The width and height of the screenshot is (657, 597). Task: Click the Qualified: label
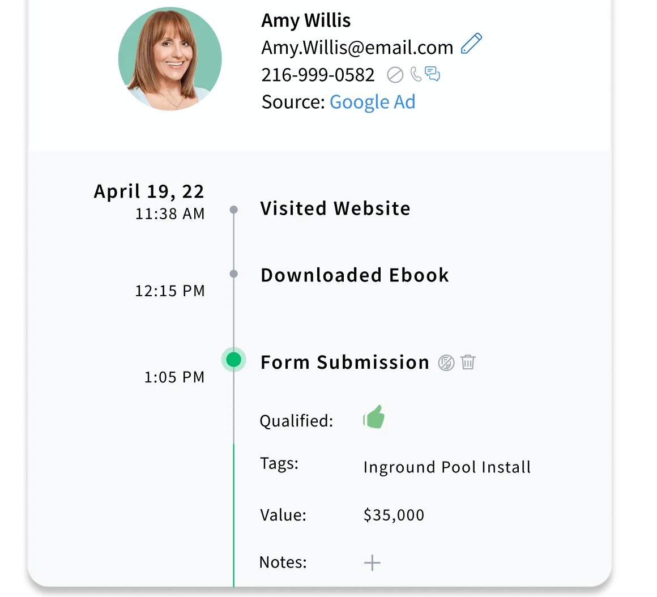(296, 421)
